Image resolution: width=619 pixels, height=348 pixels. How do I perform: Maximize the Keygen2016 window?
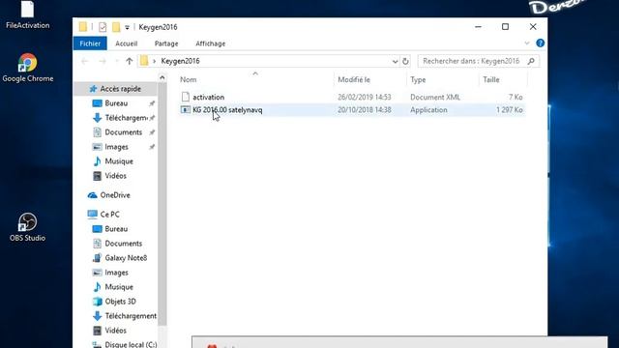(x=505, y=27)
